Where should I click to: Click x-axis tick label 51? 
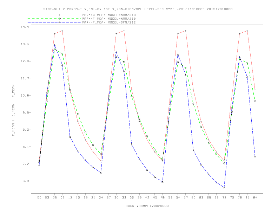170,197
